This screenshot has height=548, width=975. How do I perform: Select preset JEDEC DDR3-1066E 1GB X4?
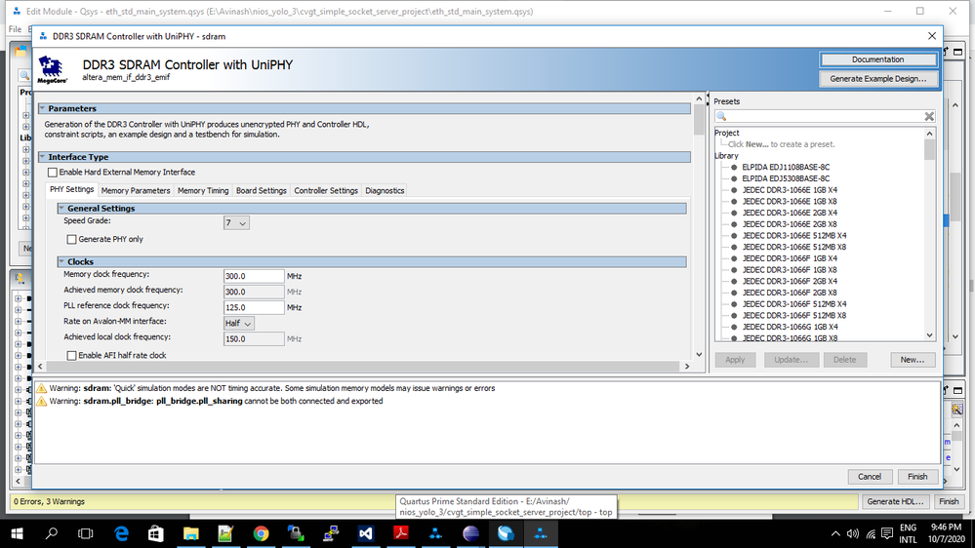pos(790,190)
